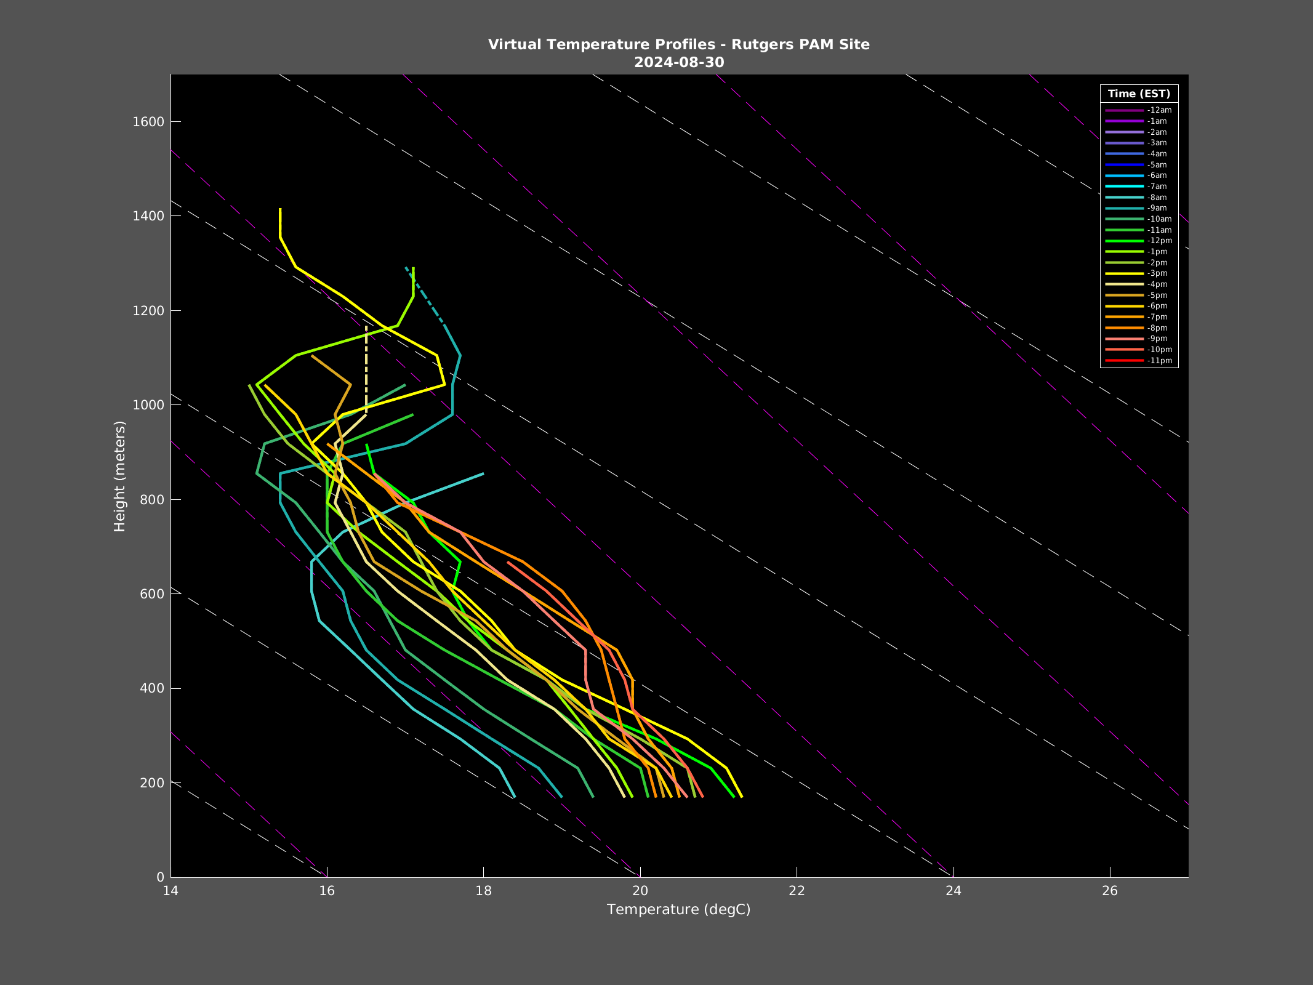Click the '-12am' legend label

click(x=1159, y=110)
